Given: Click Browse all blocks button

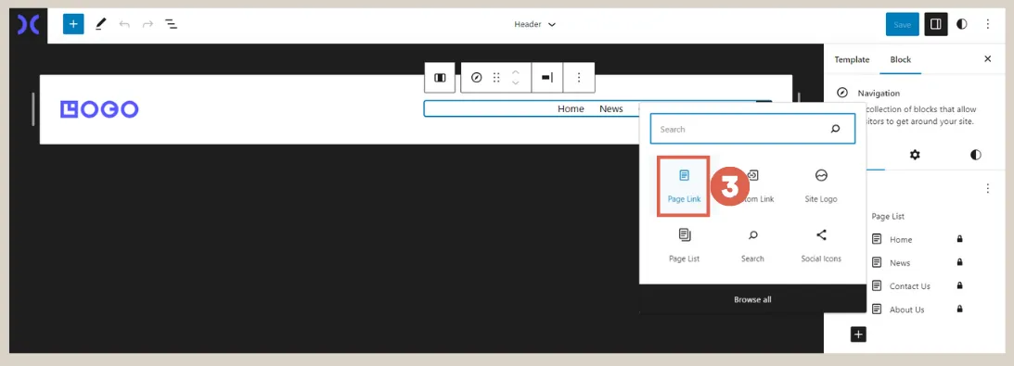Looking at the screenshot, I should click(752, 299).
